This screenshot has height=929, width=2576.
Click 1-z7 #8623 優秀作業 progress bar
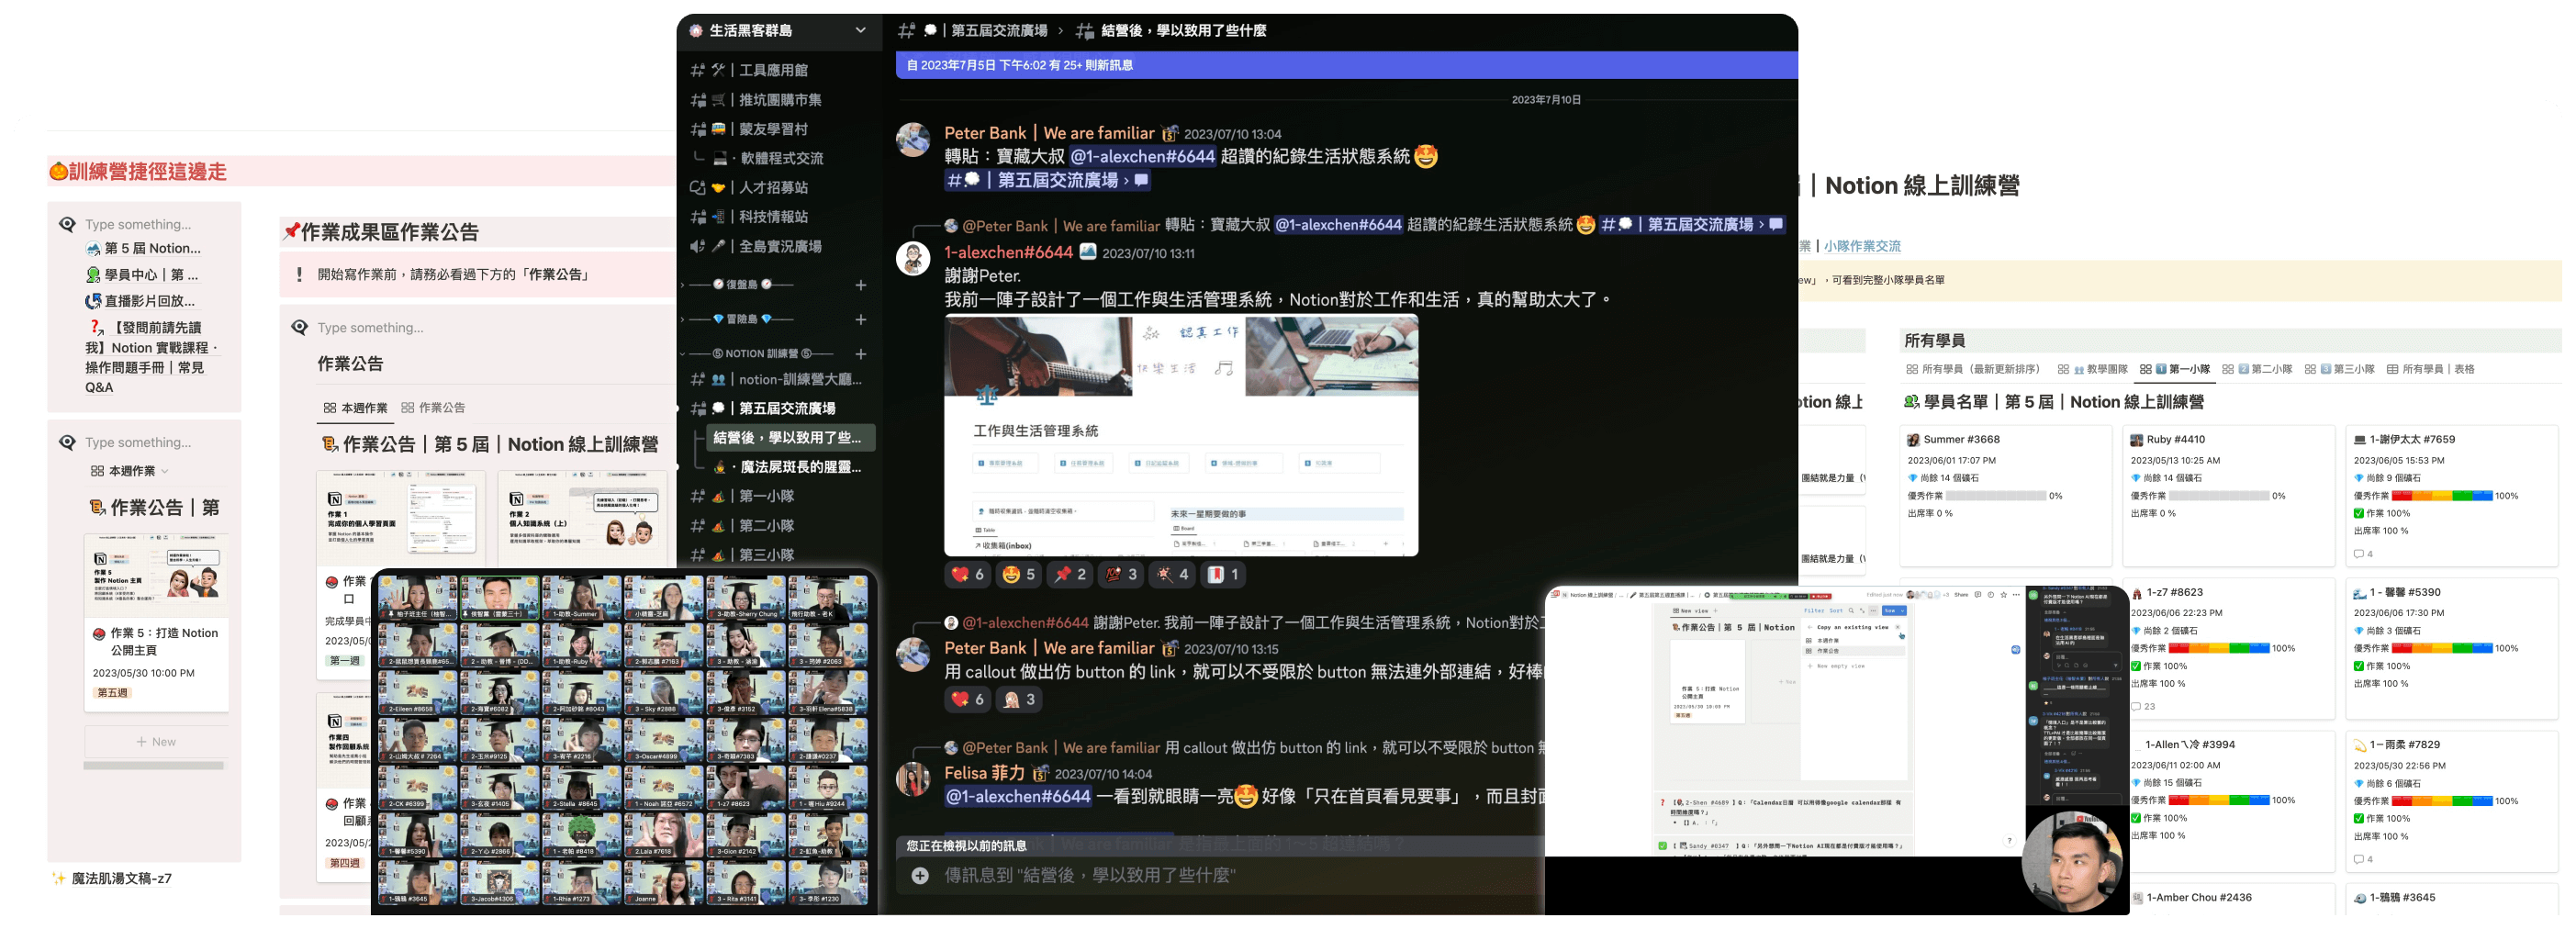(2219, 650)
